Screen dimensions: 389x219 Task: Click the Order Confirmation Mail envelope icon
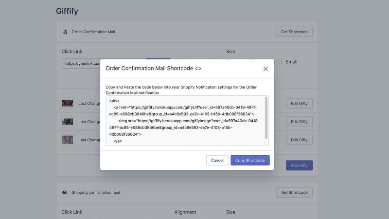pos(65,32)
